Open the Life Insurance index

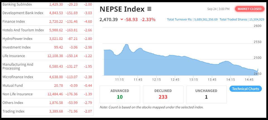(x=14, y=56)
